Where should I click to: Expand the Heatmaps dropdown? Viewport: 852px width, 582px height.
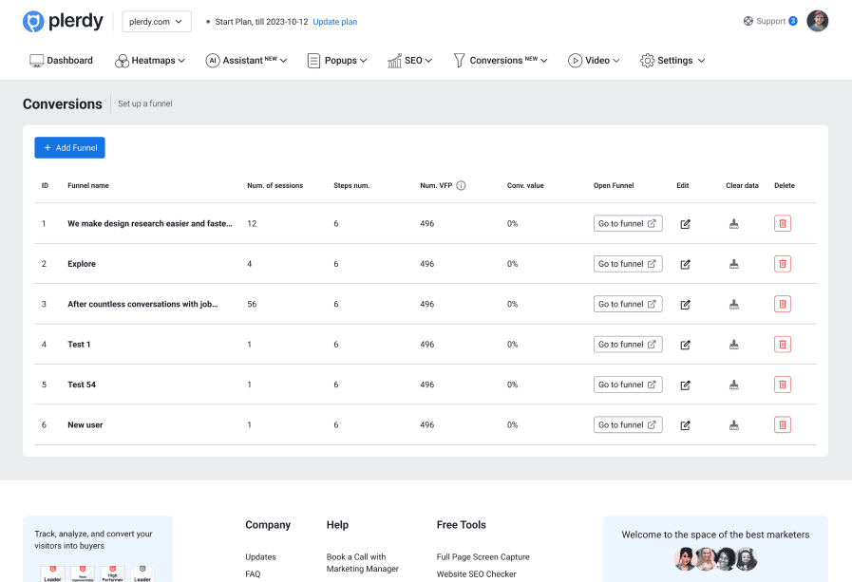[150, 60]
